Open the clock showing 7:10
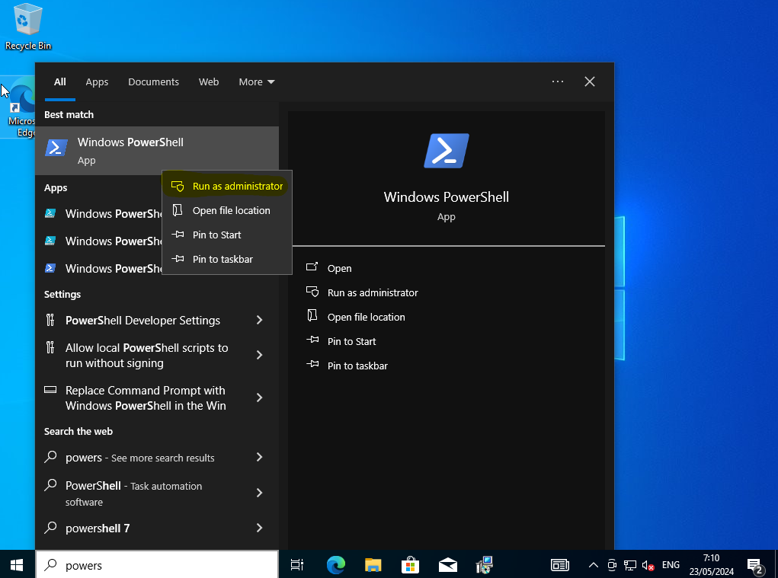This screenshot has width=778, height=578. [x=711, y=564]
